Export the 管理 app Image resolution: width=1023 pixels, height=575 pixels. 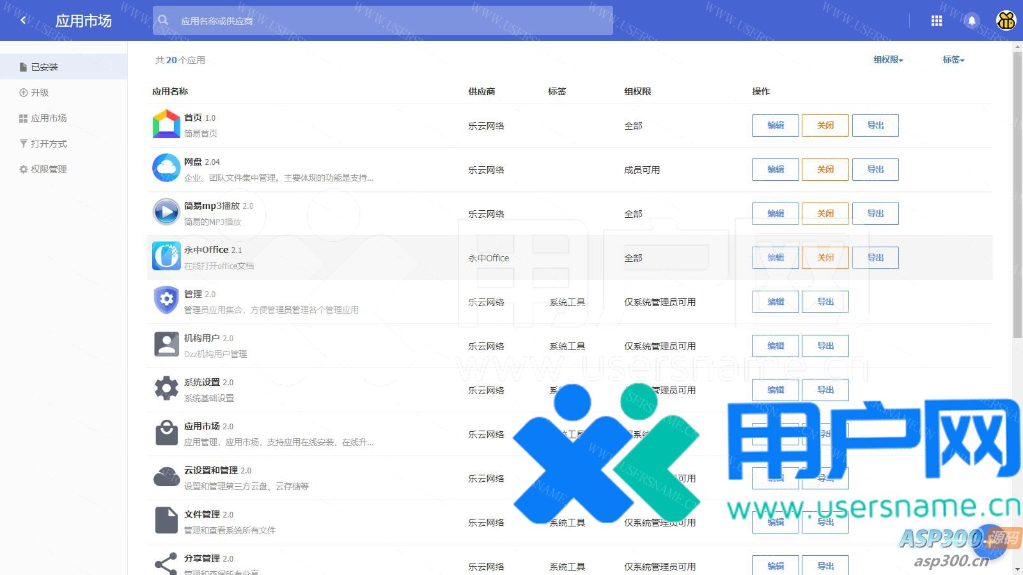pyautogui.click(x=825, y=302)
